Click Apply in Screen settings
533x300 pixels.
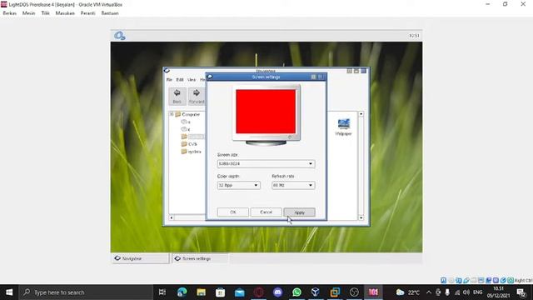(300, 212)
